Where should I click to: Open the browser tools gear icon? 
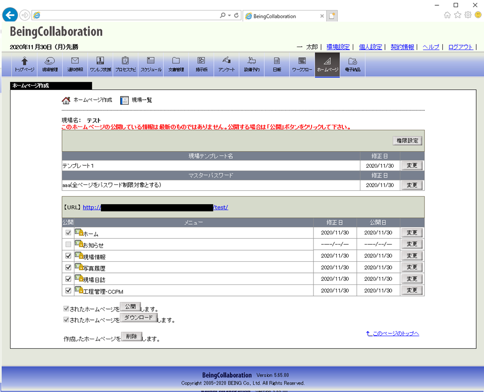tap(468, 15)
